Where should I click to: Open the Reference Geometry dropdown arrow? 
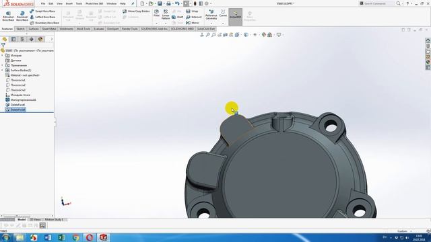coord(211,23)
